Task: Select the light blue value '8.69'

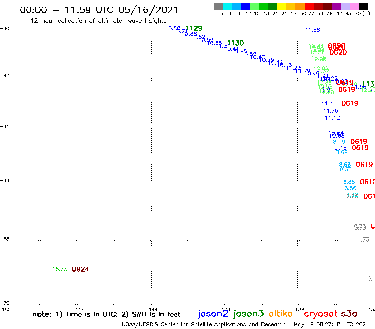Action: click(342, 152)
